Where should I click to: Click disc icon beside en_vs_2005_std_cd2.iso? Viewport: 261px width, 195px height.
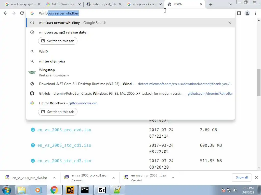(x=33, y=161)
